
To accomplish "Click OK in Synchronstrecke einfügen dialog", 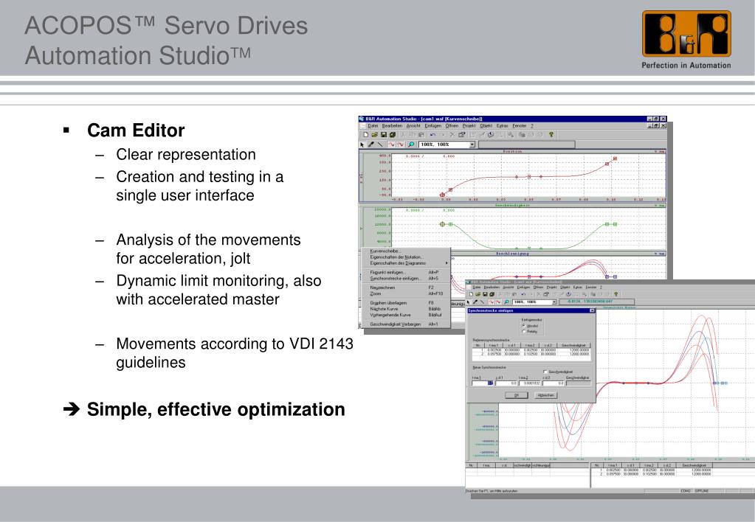I will [517, 395].
